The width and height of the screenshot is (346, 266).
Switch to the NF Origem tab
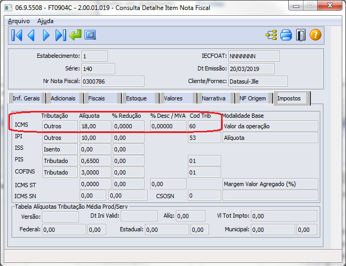pos(254,98)
